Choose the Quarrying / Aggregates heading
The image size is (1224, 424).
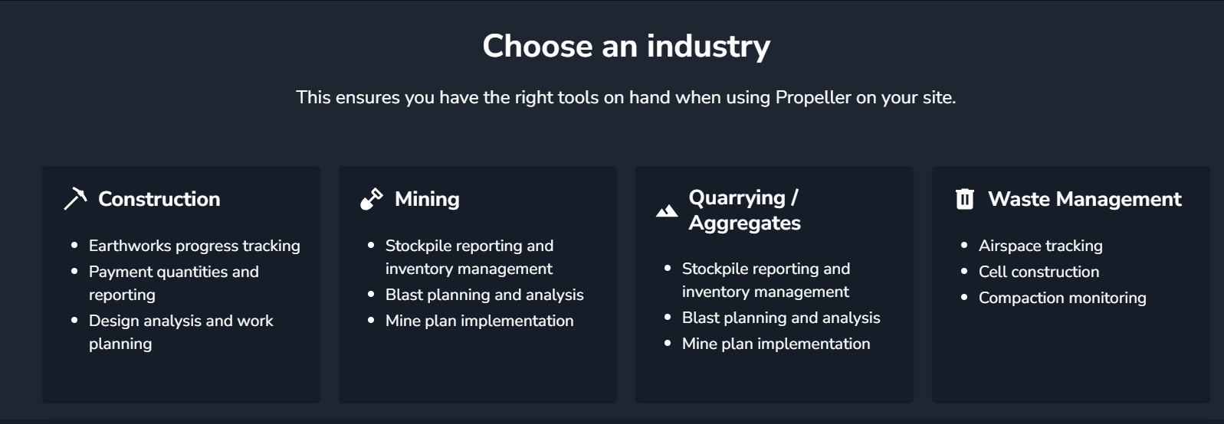[x=744, y=210]
